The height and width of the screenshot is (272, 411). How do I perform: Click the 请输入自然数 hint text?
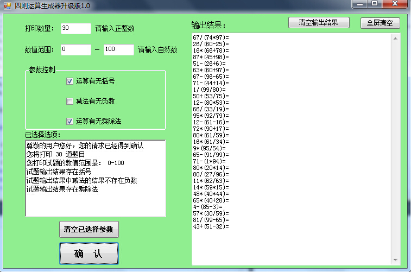(x=158, y=49)
